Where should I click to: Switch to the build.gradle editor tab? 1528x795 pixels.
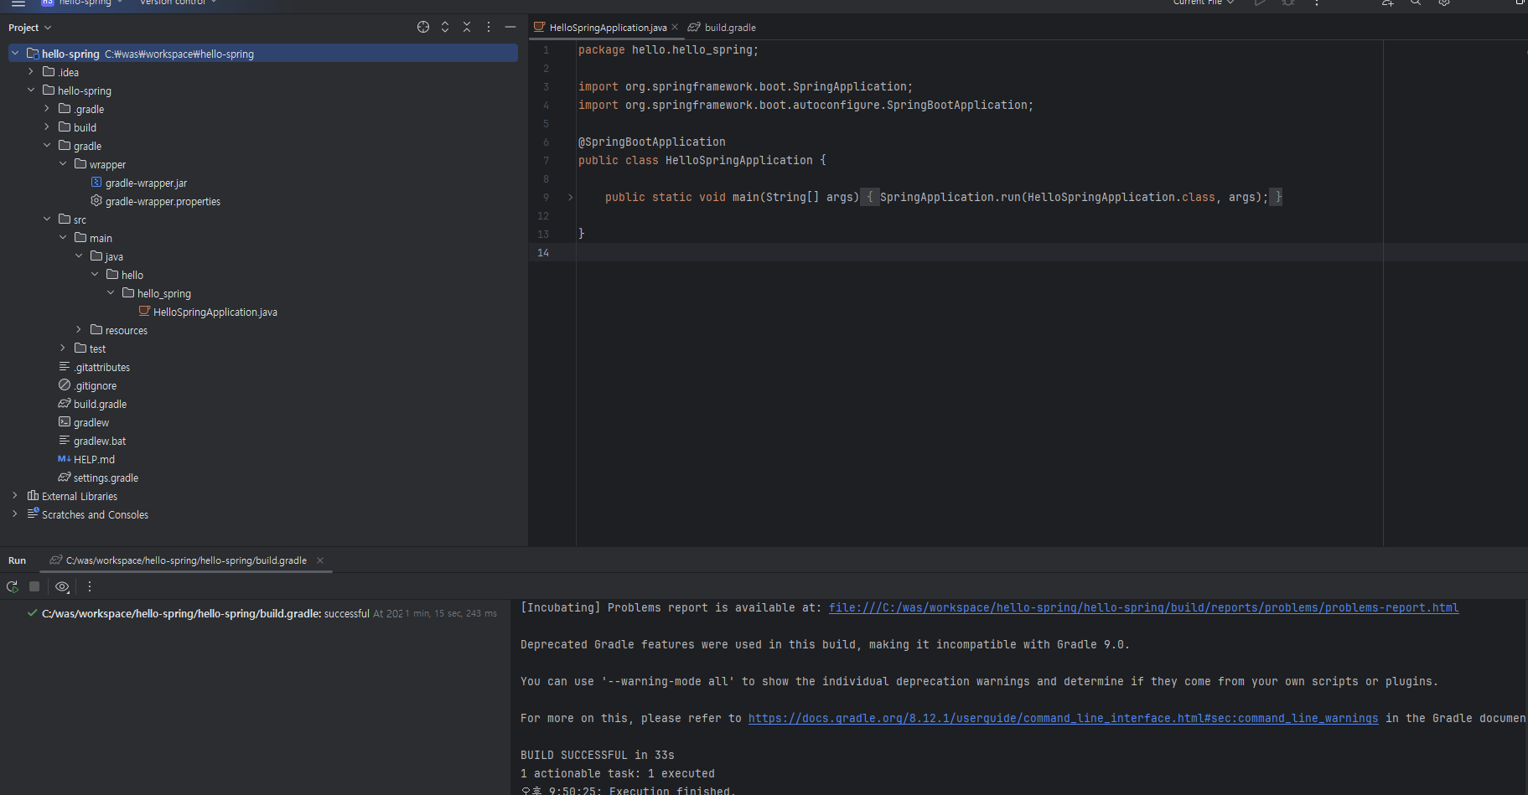tap(723, 28)
